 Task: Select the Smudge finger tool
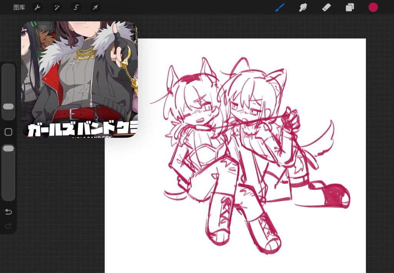303,8
